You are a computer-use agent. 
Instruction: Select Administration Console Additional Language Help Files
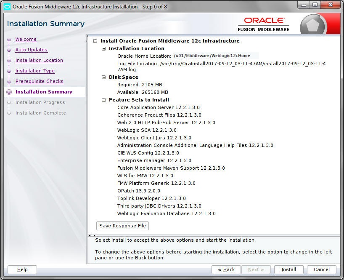195,145
